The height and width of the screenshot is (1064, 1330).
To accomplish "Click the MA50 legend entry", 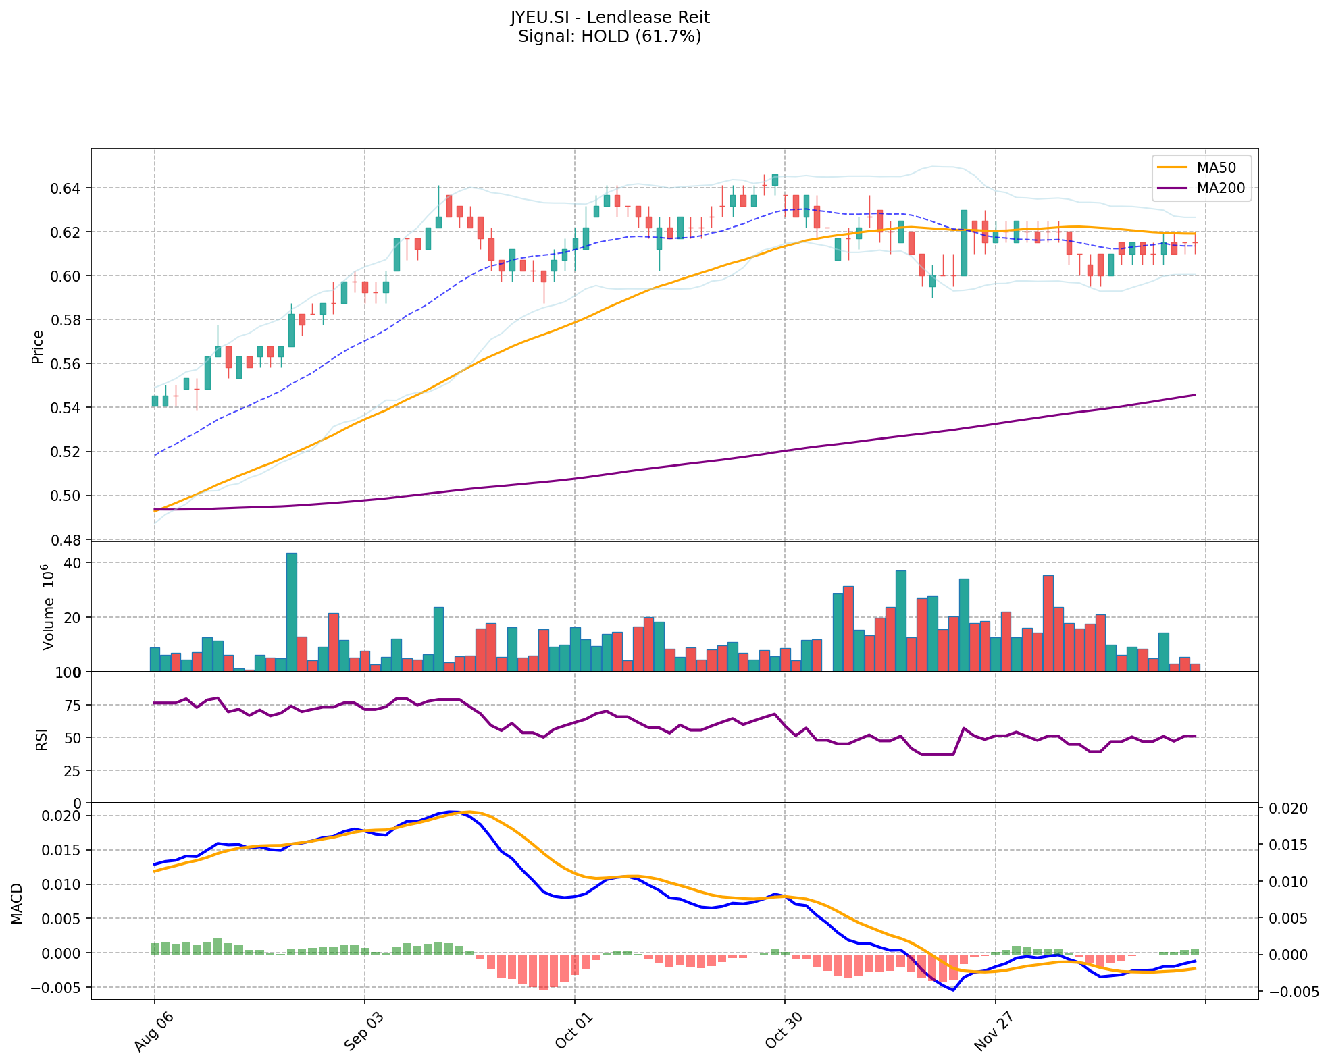I will point(1215,167).
